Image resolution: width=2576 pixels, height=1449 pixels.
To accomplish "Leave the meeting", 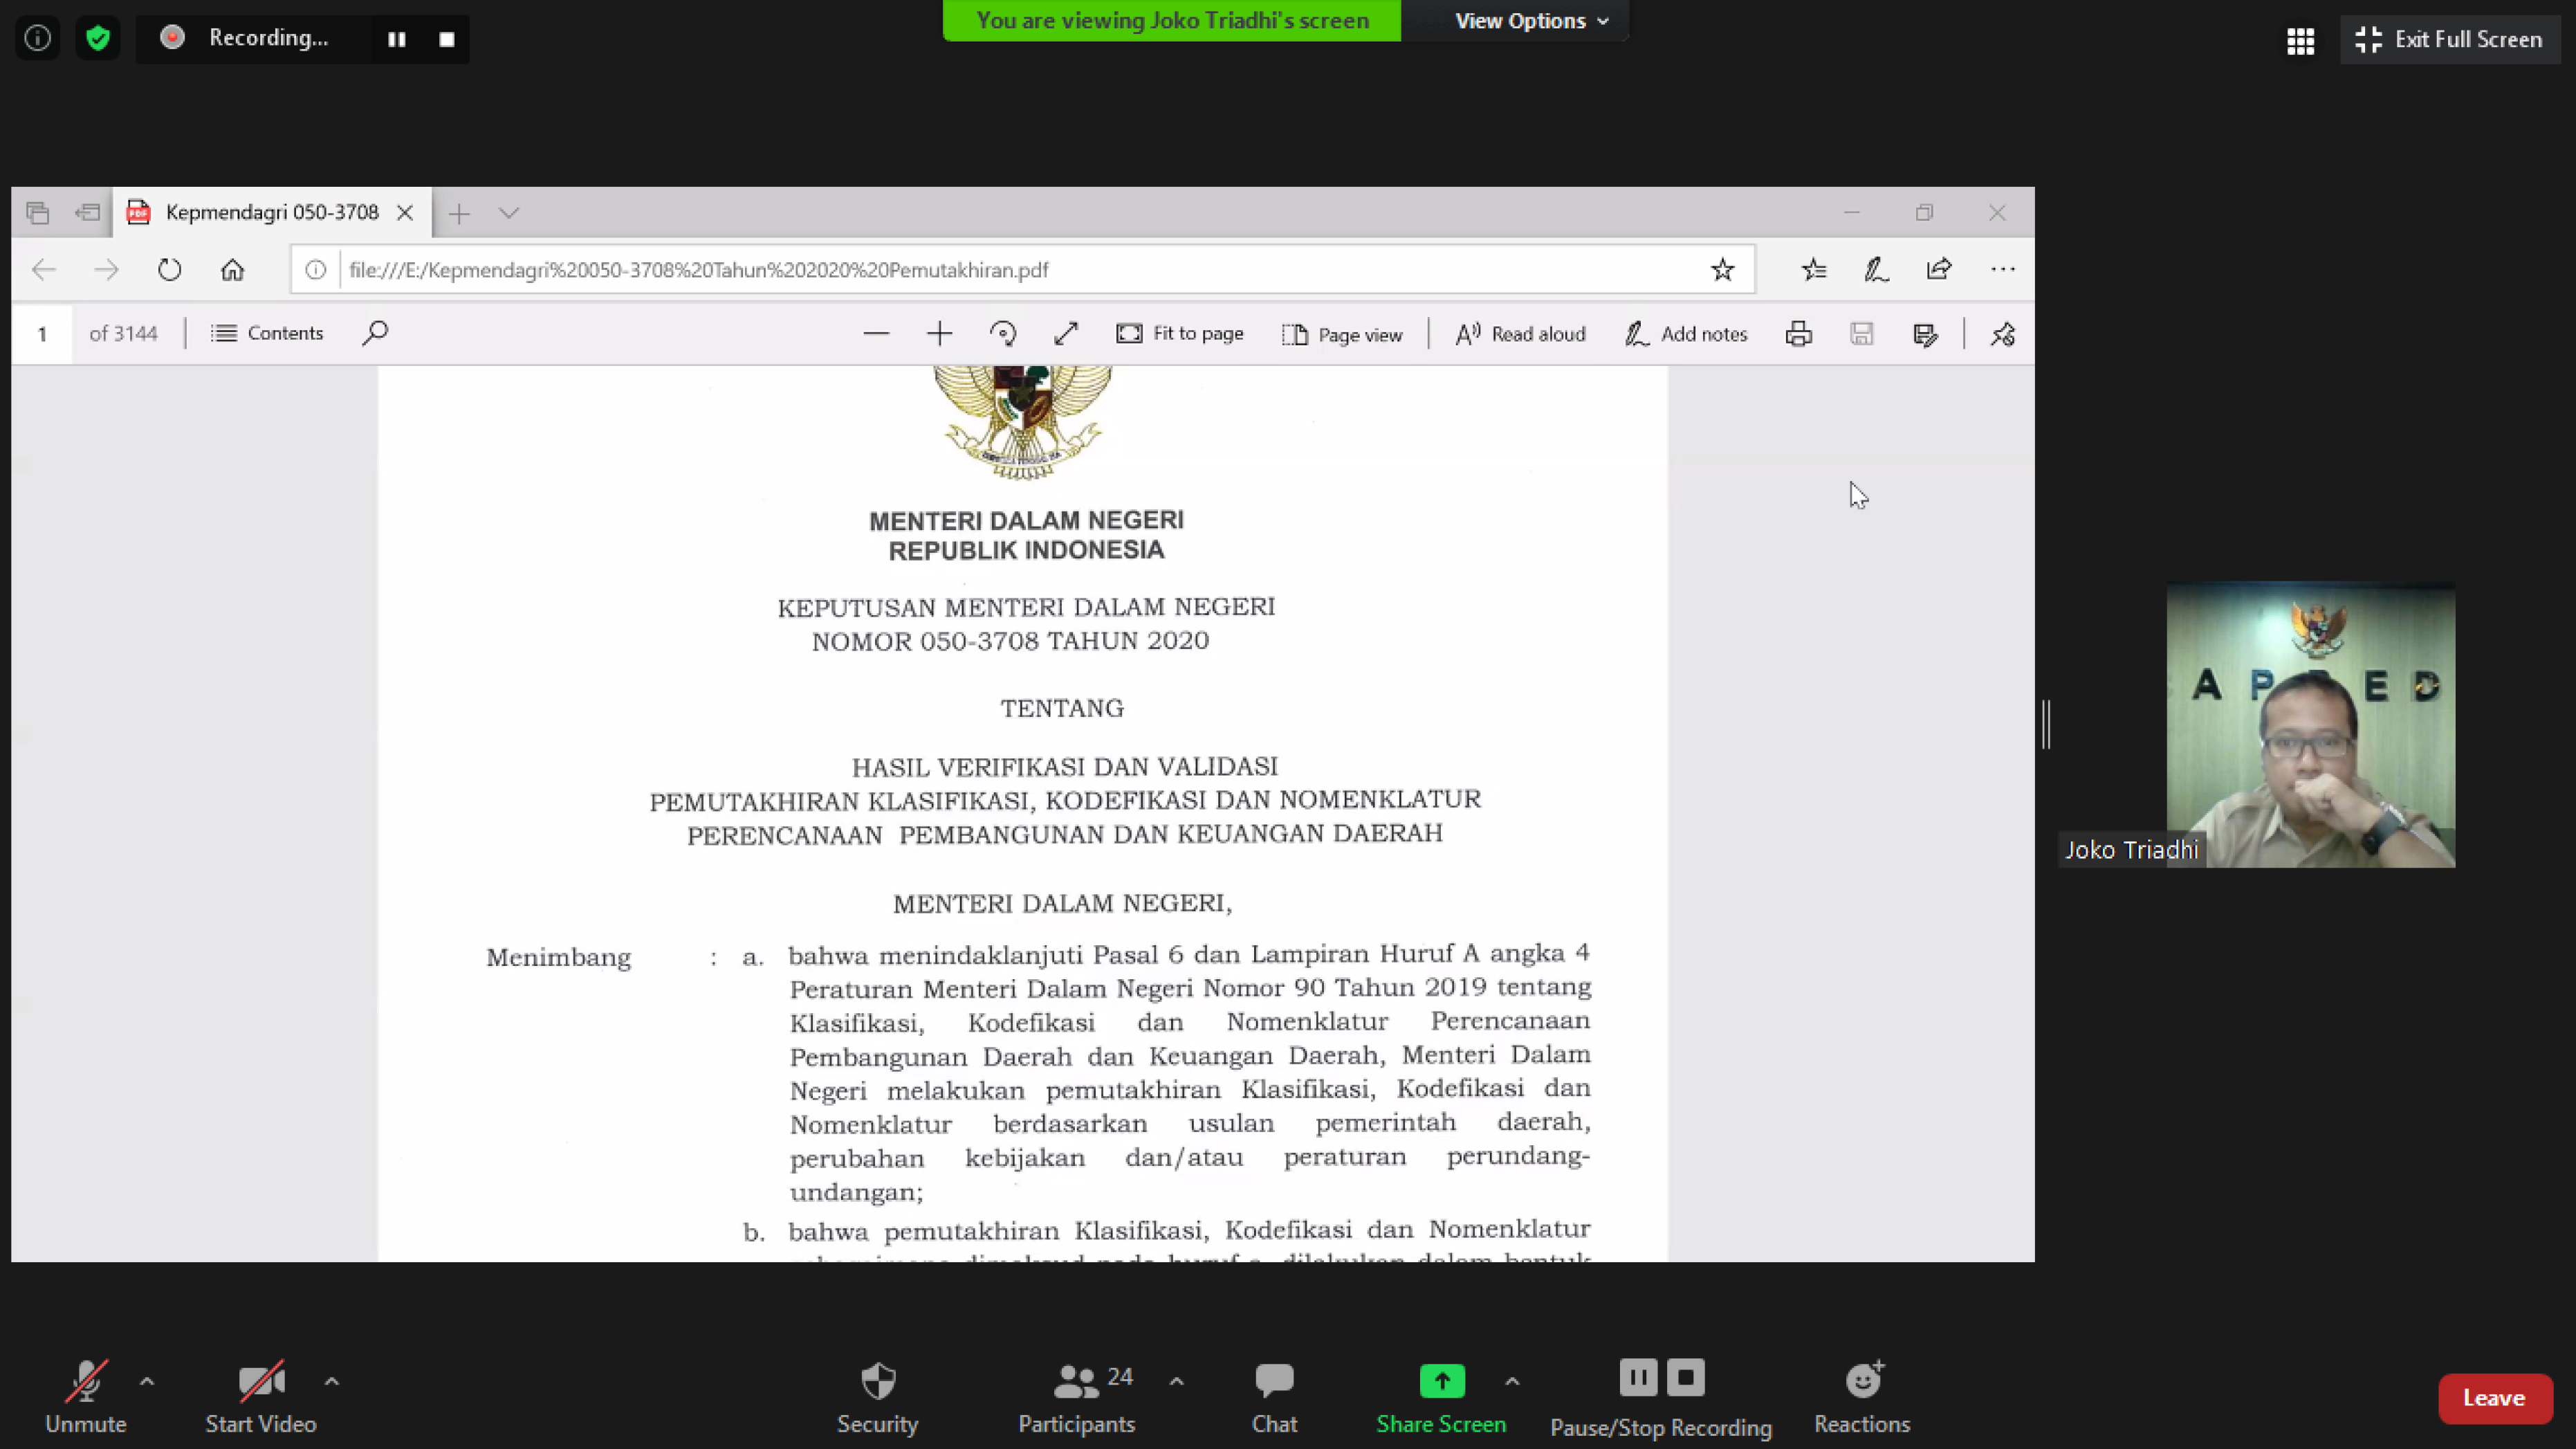I will (x=2494, y=1398).
